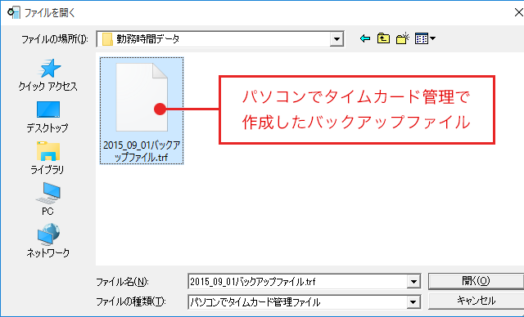Click the ファイルの種類 combo box text

298,302
